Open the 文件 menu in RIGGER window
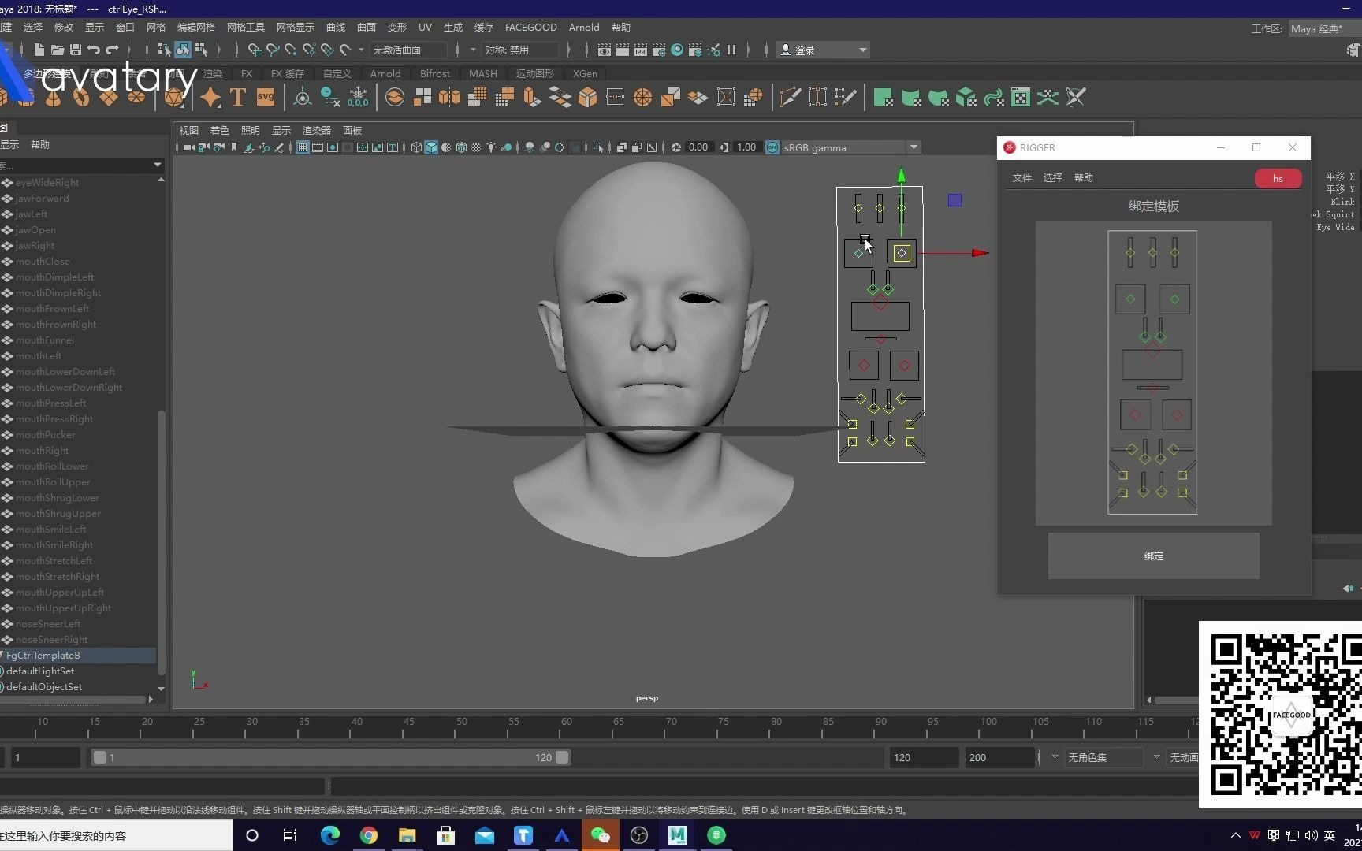 [x=1022, y=178]
